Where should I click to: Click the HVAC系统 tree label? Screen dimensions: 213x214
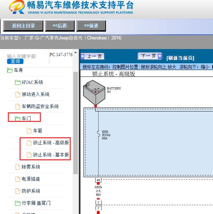point(32,82)
